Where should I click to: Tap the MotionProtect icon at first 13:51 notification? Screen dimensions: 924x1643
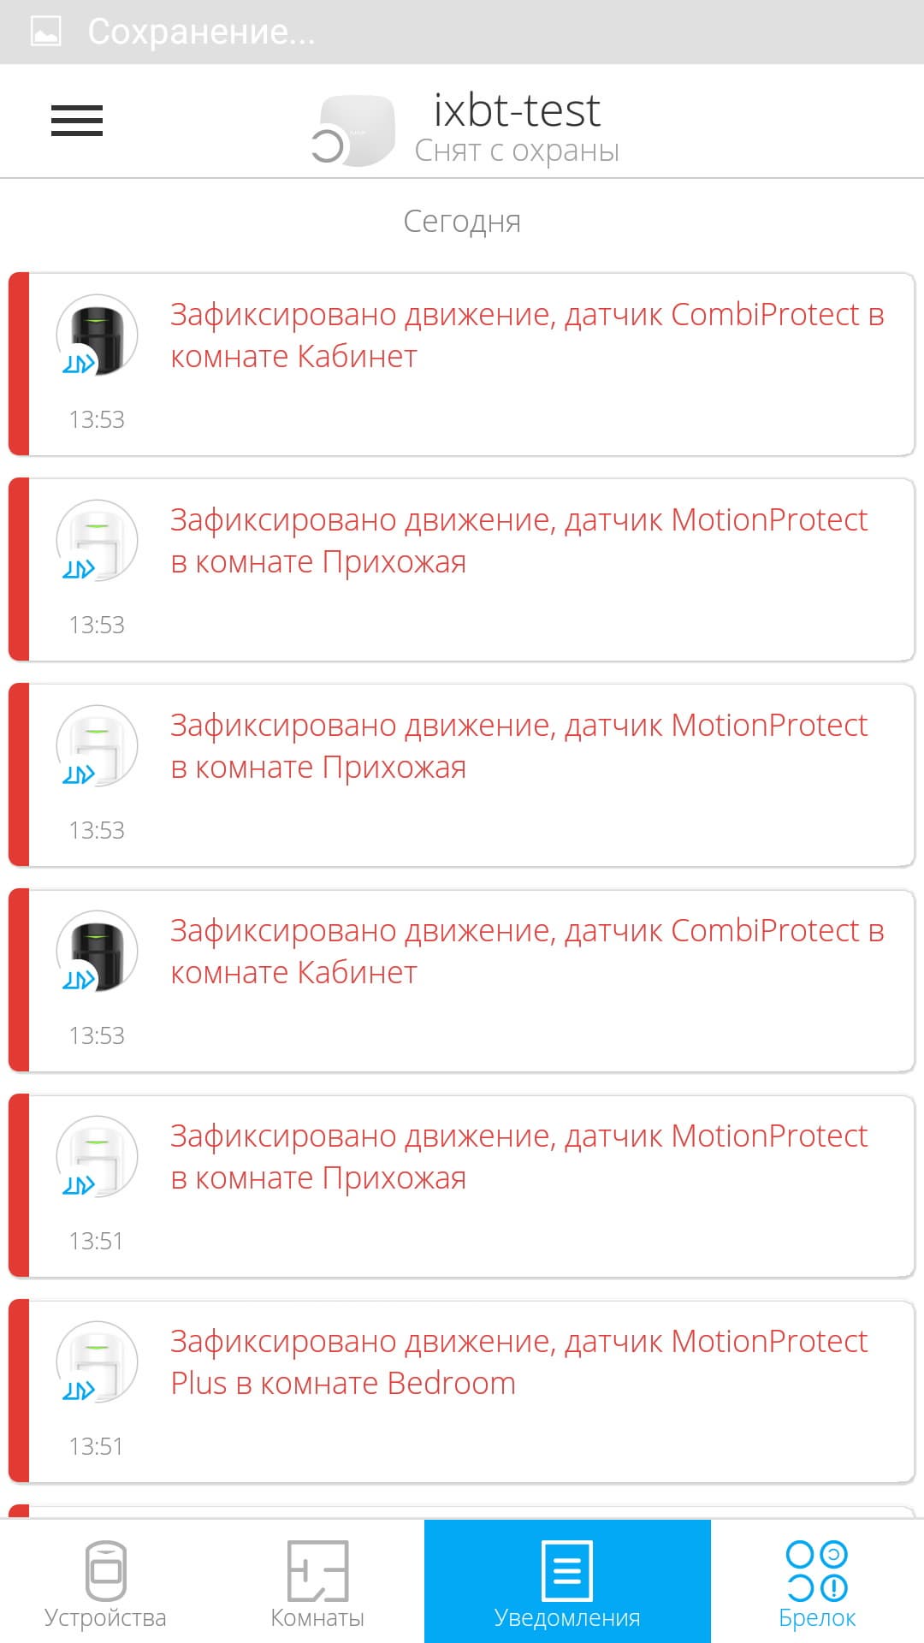[97, 1157]
